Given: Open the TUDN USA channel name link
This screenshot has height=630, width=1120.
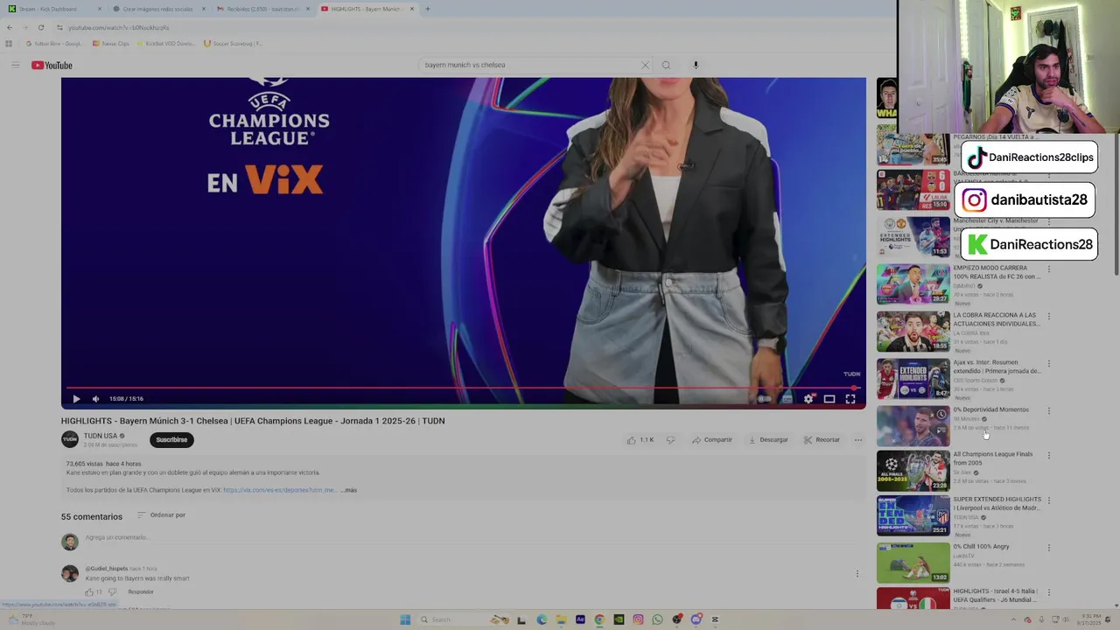Looking at the screenshot, I should (x=101, y=436).
